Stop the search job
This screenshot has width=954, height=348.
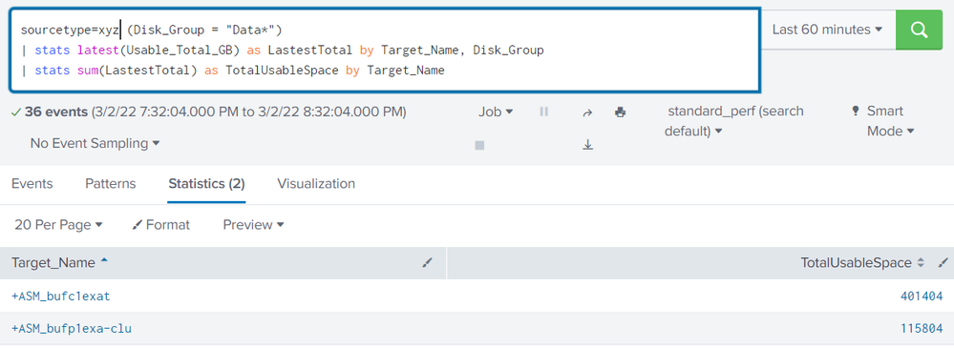tap(479, 145)
